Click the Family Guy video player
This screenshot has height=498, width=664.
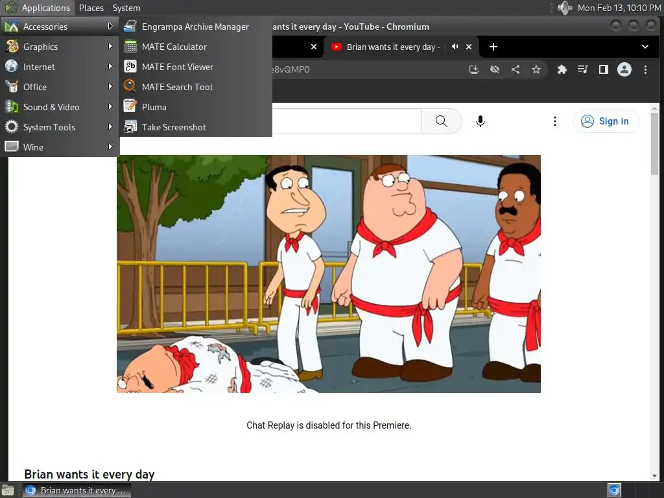point(329,274)
